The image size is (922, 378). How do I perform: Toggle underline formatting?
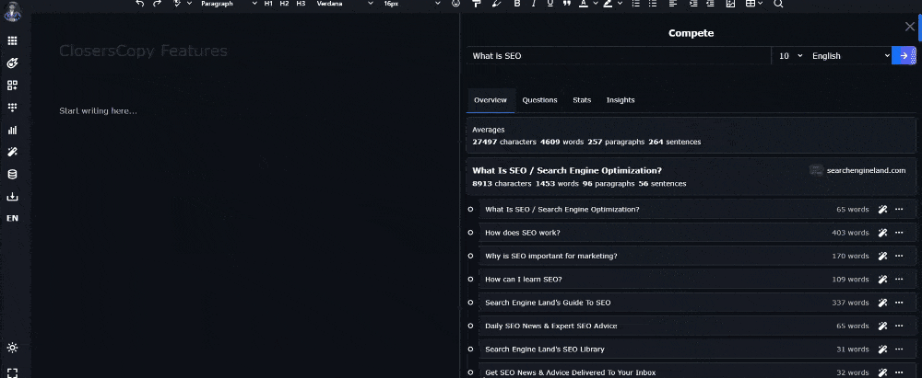click(x=550, y=4)
